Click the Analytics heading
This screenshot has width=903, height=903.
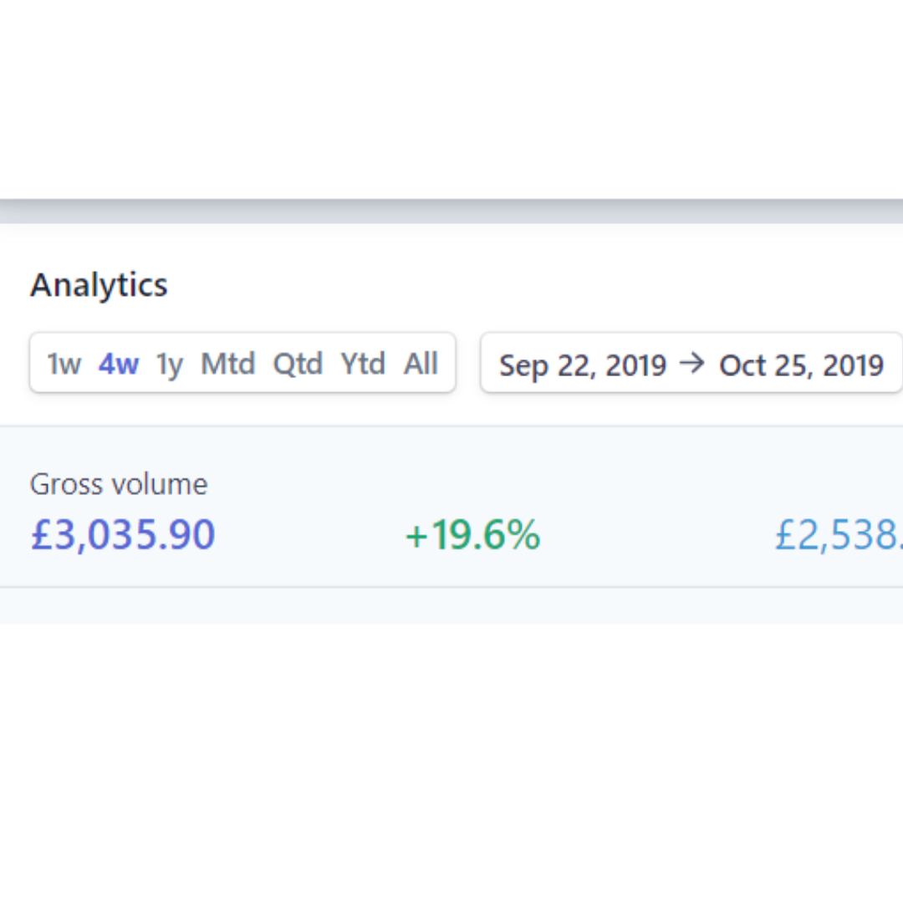(99, 285)
